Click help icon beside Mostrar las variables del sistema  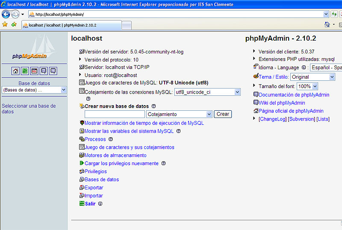(178, 131)
